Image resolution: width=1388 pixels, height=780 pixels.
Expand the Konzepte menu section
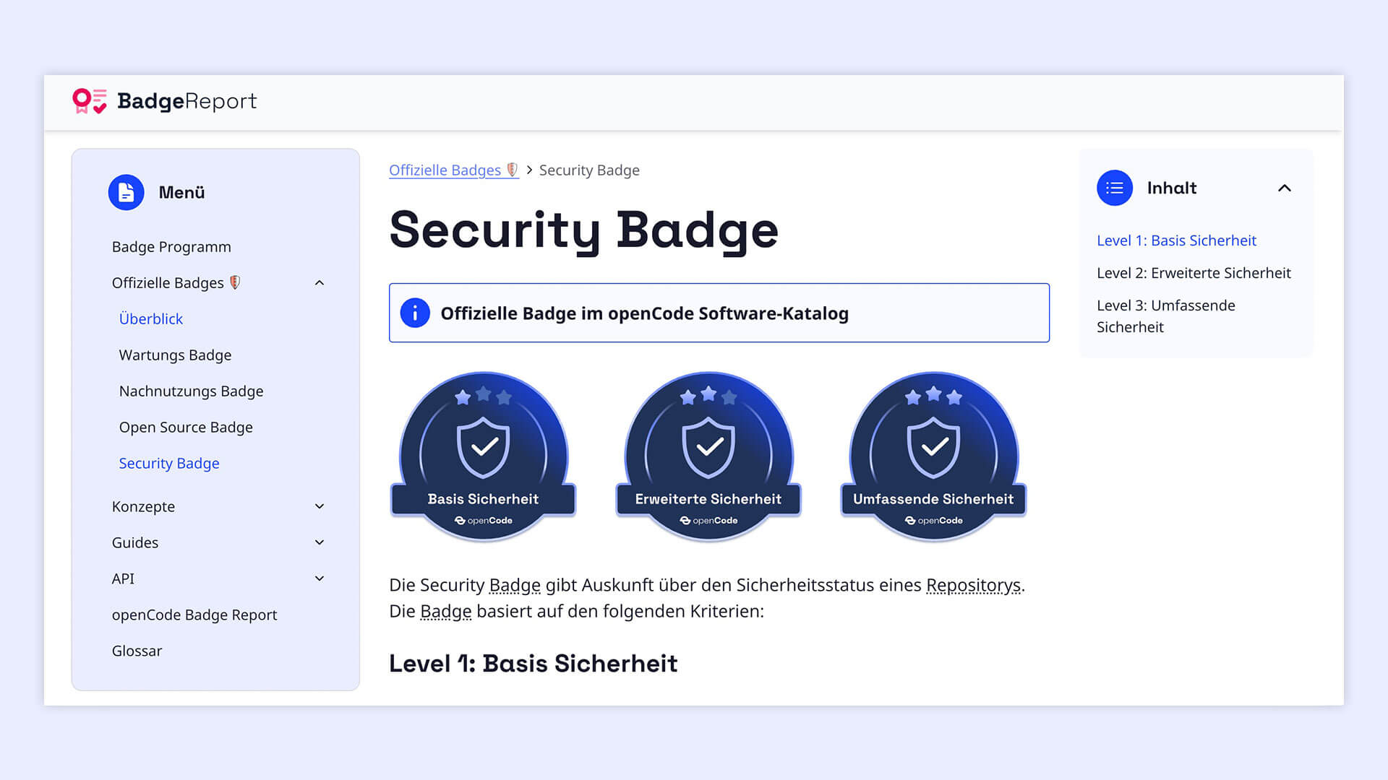[320, 506]
